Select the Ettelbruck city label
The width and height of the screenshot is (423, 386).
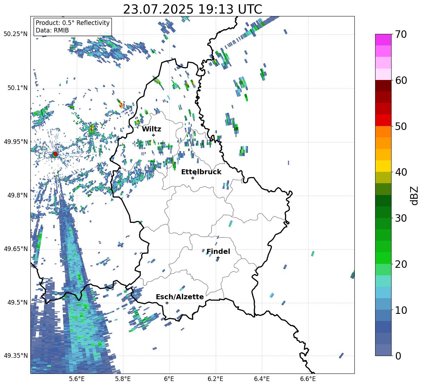201,172
